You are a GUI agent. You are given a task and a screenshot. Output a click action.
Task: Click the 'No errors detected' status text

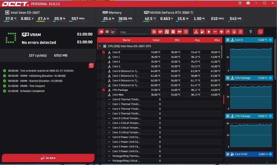39,43
